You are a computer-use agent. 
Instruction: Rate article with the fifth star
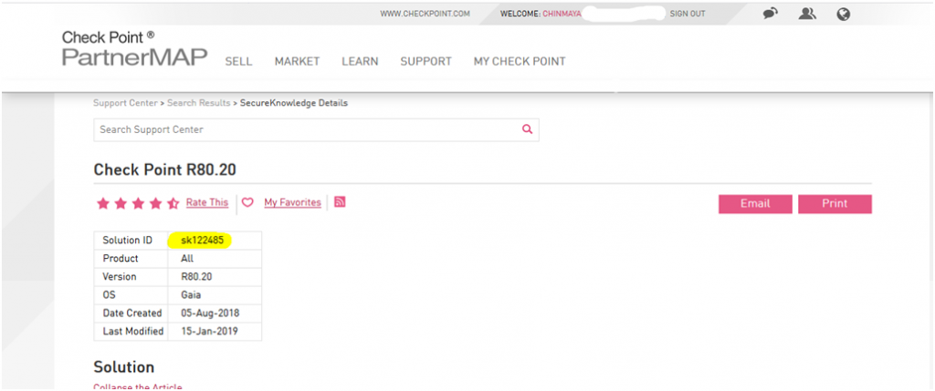[x=173, y=203]
